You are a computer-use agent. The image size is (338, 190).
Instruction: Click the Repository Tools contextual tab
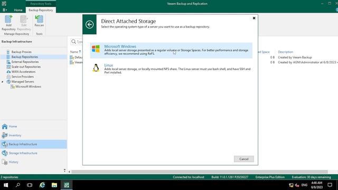click(x=41, y=4)
